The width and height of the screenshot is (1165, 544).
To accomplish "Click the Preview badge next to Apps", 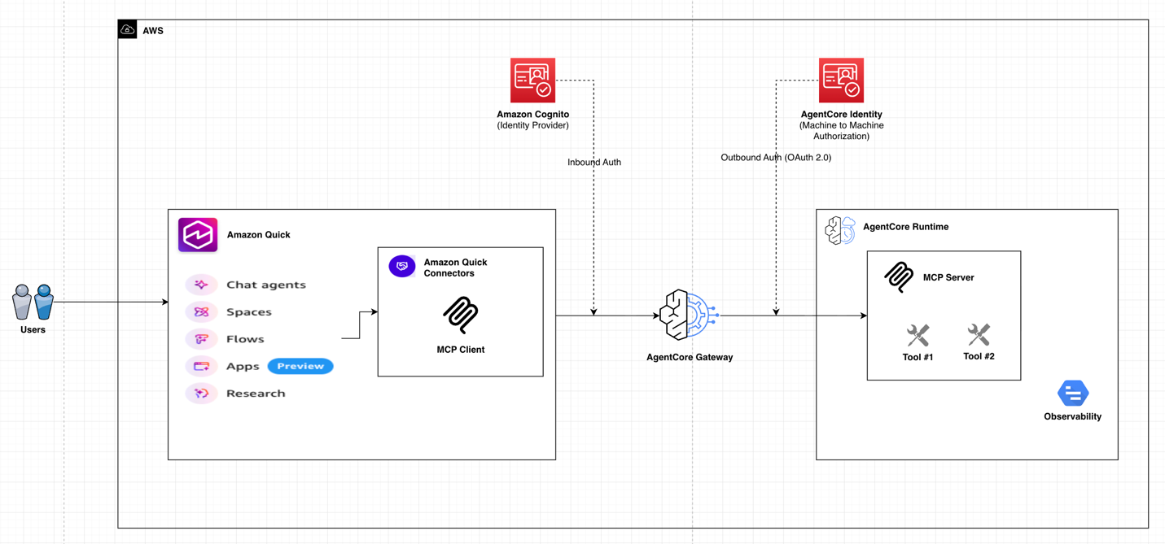I will tap(300, 366).
